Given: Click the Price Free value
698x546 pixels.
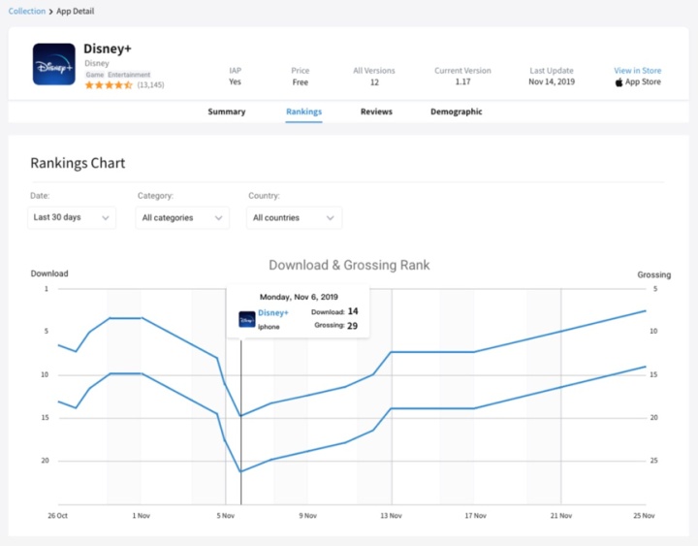Looking at the screenshot, I should pos(301,82).
